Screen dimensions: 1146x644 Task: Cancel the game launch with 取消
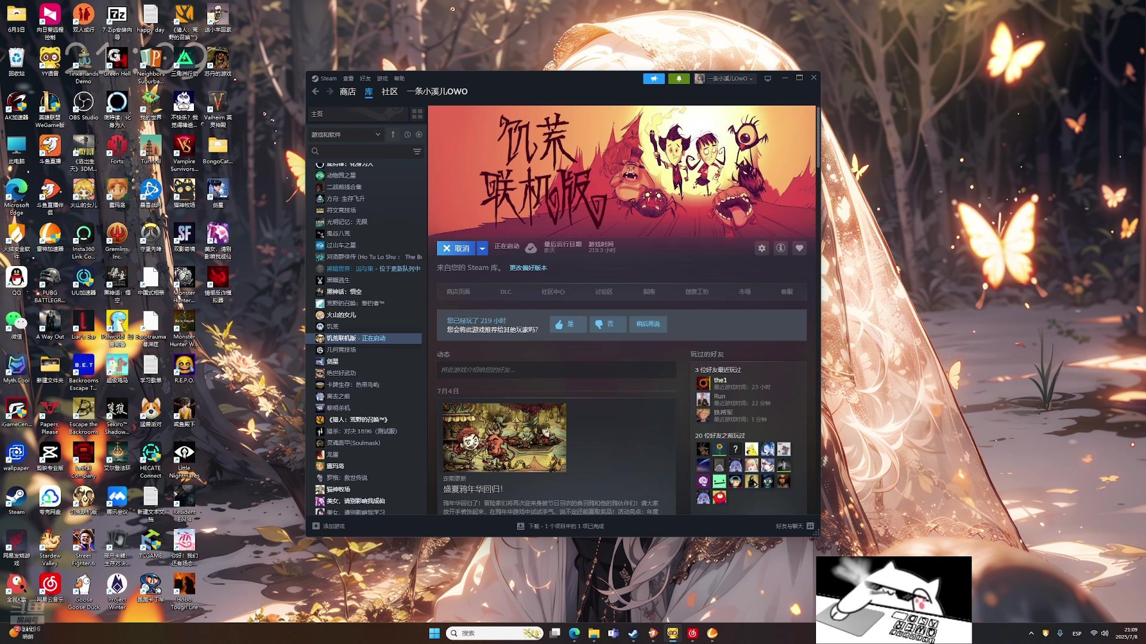(457, 248)
